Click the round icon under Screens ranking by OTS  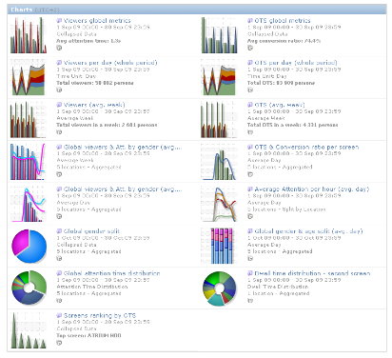click(59, 343)
